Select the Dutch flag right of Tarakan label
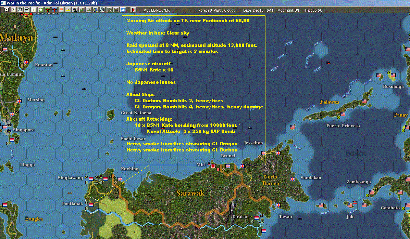This screenshot has width=410, height=239. coord(257,218)
